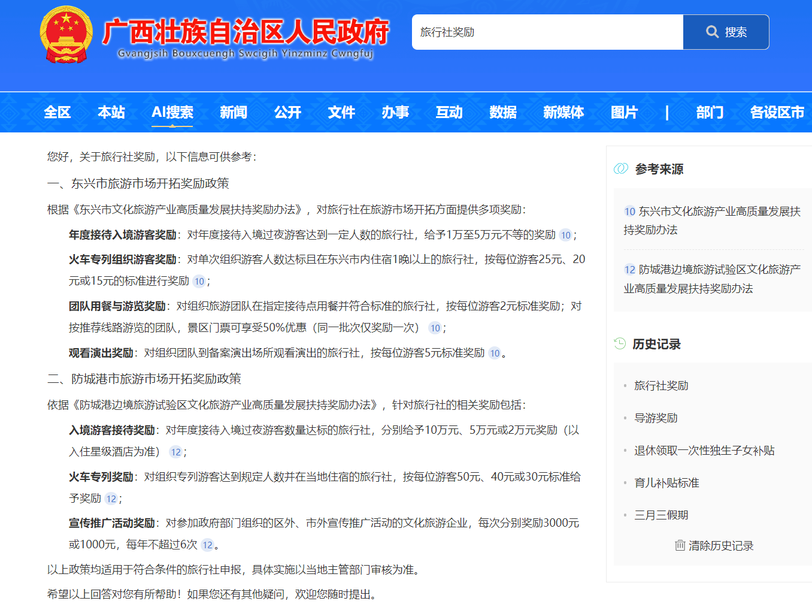Select history entry 三月三假期
This screenshot has height=604, width=812.
661,515
